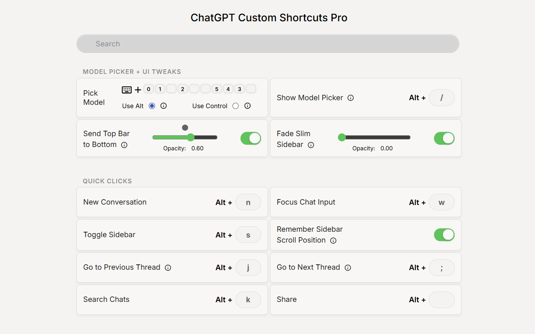This screenshot has height=334, width=535.
Task: Click empty key box between 1 and 2
Action: tap(171, 89)
